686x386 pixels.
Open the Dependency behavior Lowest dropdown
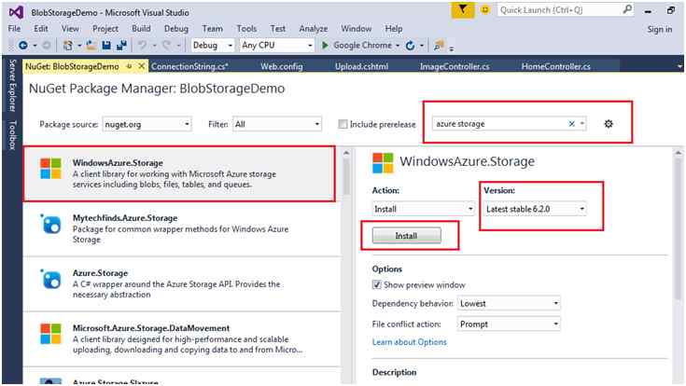tap(510, 303)
